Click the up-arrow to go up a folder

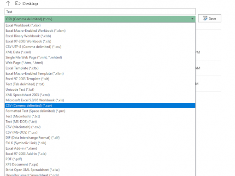pyautogui.click(x=8, y=3)
